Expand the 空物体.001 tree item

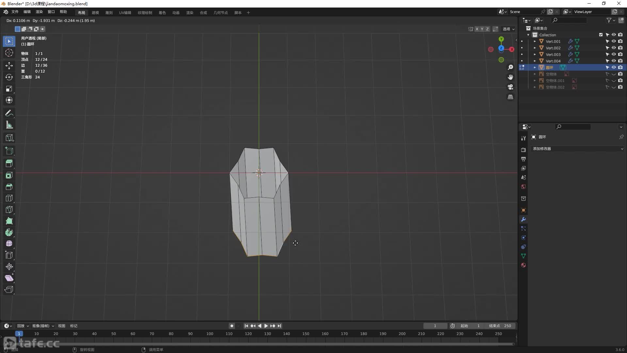coord(535,81)
